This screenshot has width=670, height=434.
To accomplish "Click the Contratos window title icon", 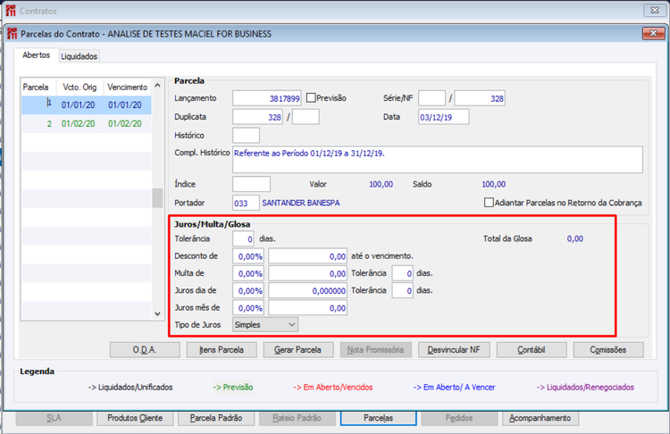I will [11, 11].
